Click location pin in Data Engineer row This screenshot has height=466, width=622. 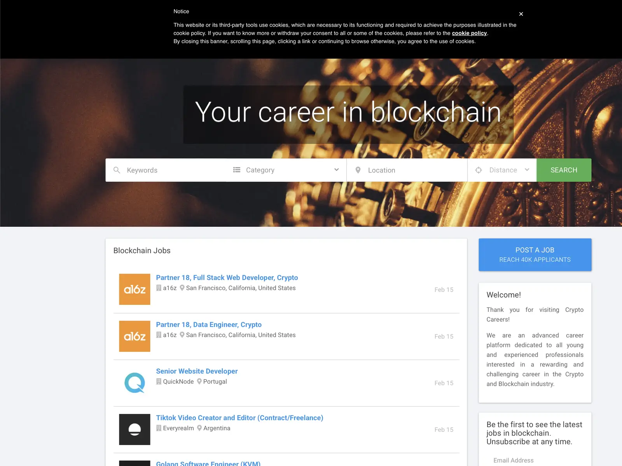182,335
